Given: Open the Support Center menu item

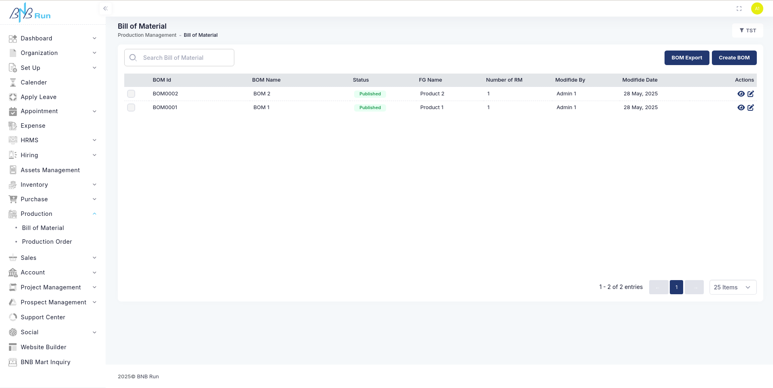Looking at the screenshot, I should (43, 317).
